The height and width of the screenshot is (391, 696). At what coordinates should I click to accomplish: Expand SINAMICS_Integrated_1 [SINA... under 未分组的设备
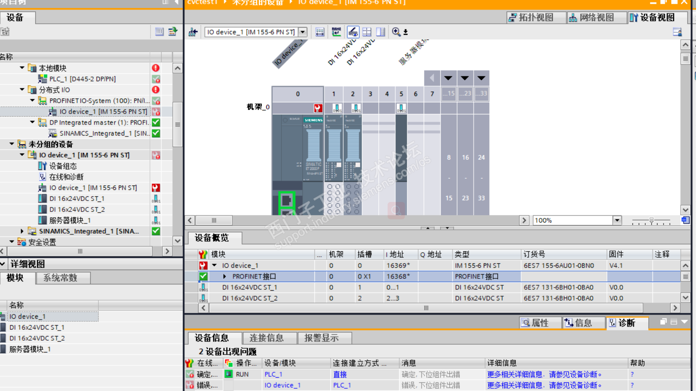click(22, 231)
